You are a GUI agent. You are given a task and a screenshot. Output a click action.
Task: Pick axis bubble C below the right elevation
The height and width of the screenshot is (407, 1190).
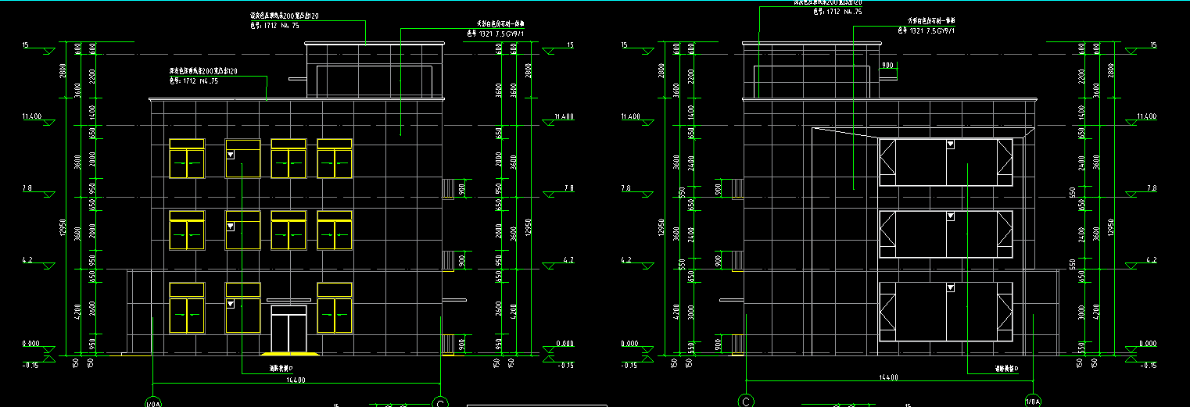click(x=746, y=402)
